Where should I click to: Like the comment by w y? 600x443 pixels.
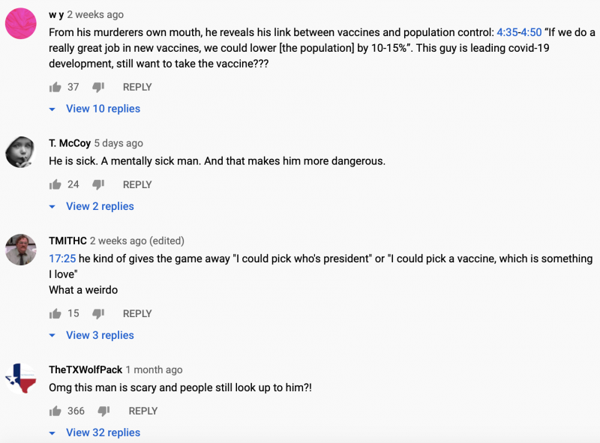tap(55, 87)
